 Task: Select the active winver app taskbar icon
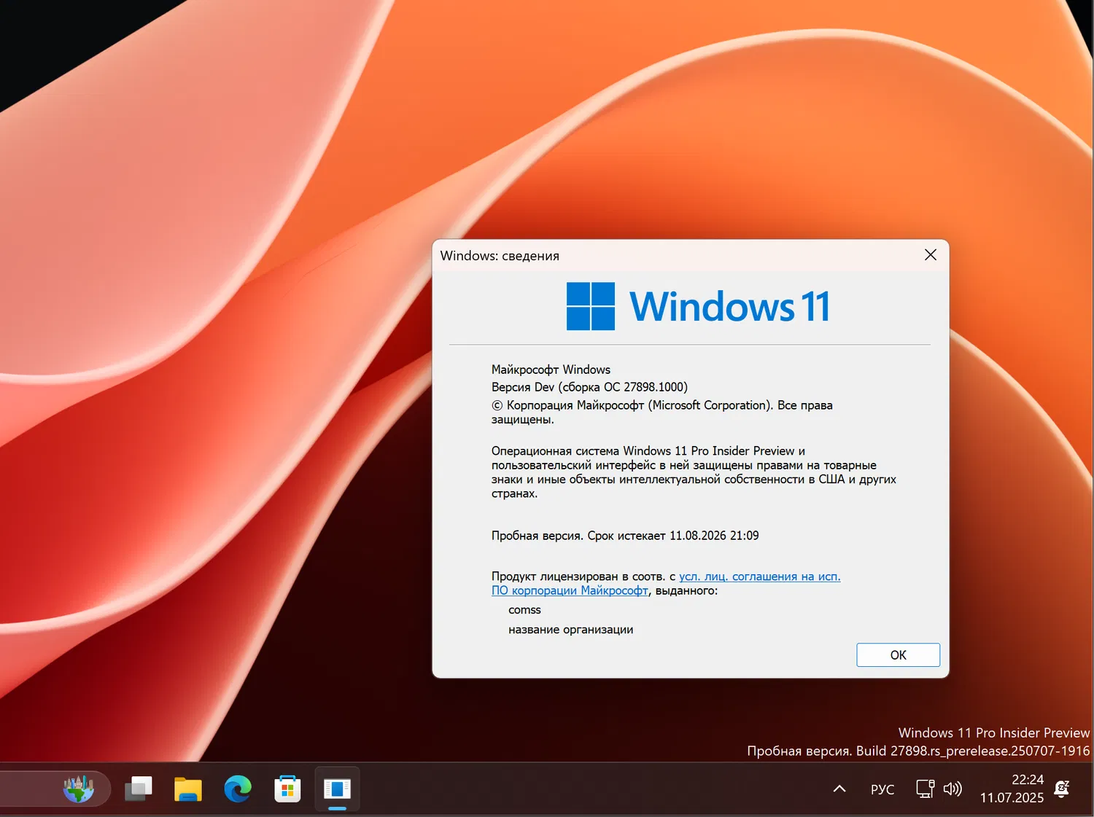click(337, 789)
